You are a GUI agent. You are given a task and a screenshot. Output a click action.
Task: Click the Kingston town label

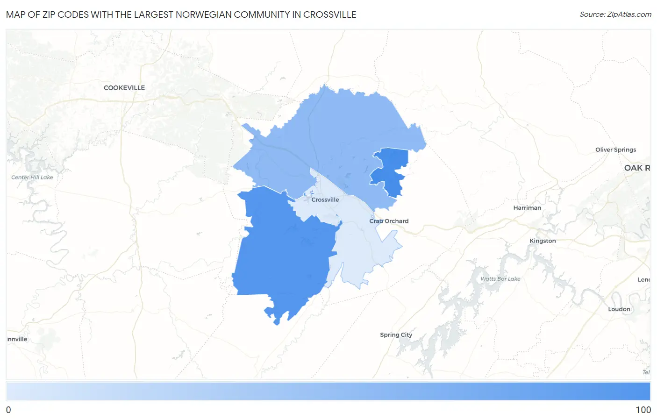[x=543, y=241]
